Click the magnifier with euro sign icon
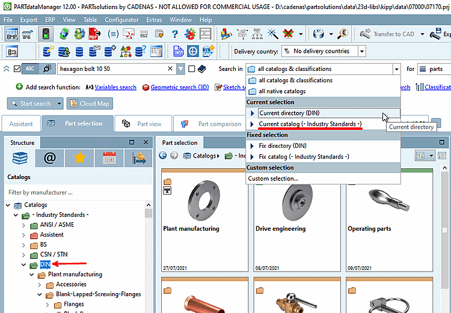The width and height of the screenshot is (451, 313). (343, 34)
